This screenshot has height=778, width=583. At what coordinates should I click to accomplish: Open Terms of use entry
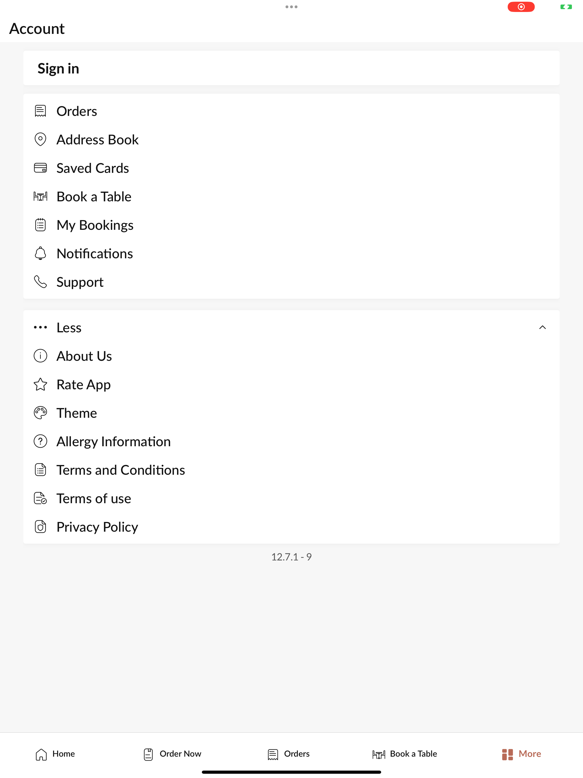pyautogui.click(x=94, y=498)
